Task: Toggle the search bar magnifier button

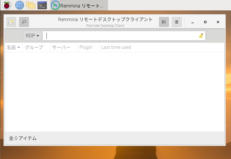Action: [24, 22]
